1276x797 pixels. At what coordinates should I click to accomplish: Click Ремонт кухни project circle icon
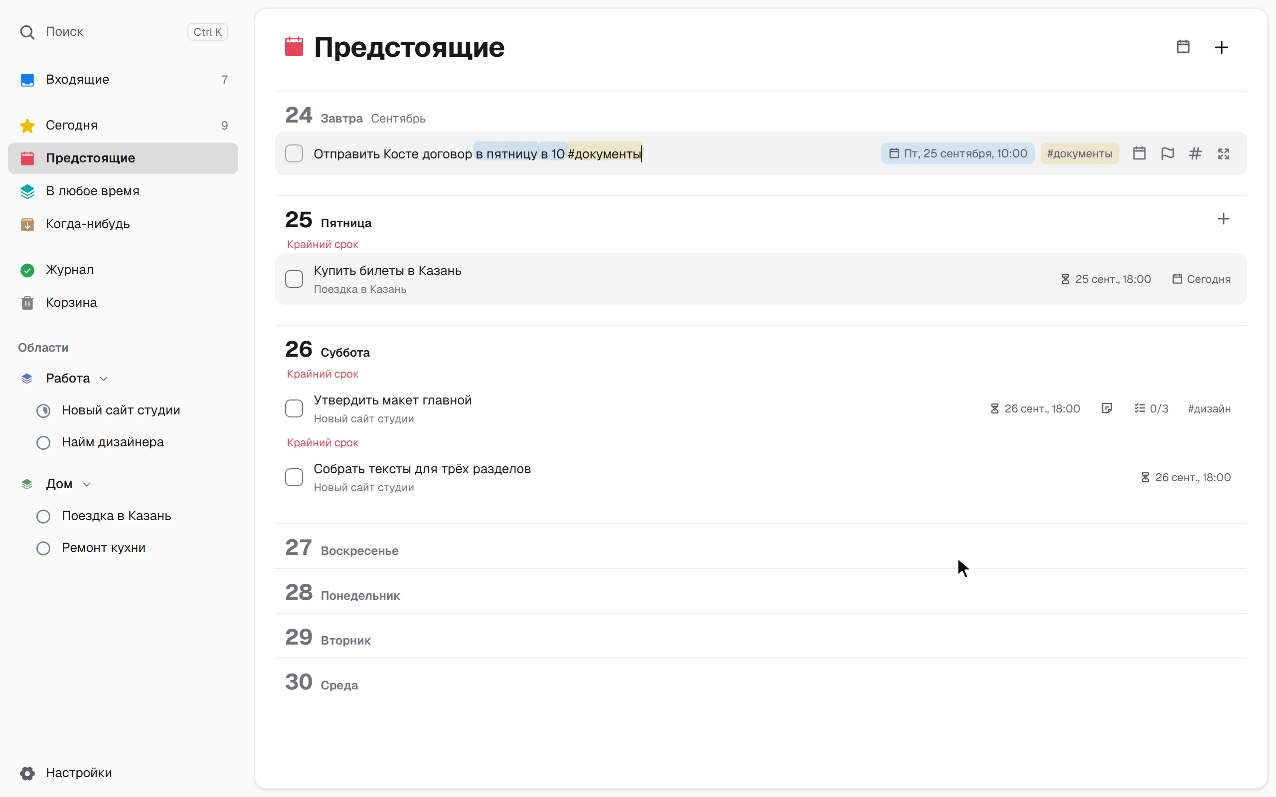point(43,548)
